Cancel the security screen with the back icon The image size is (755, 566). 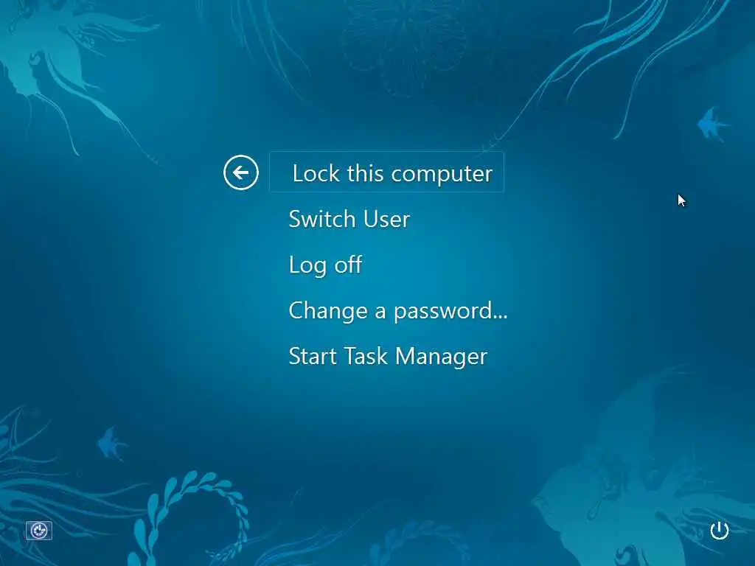pos(241,172)
